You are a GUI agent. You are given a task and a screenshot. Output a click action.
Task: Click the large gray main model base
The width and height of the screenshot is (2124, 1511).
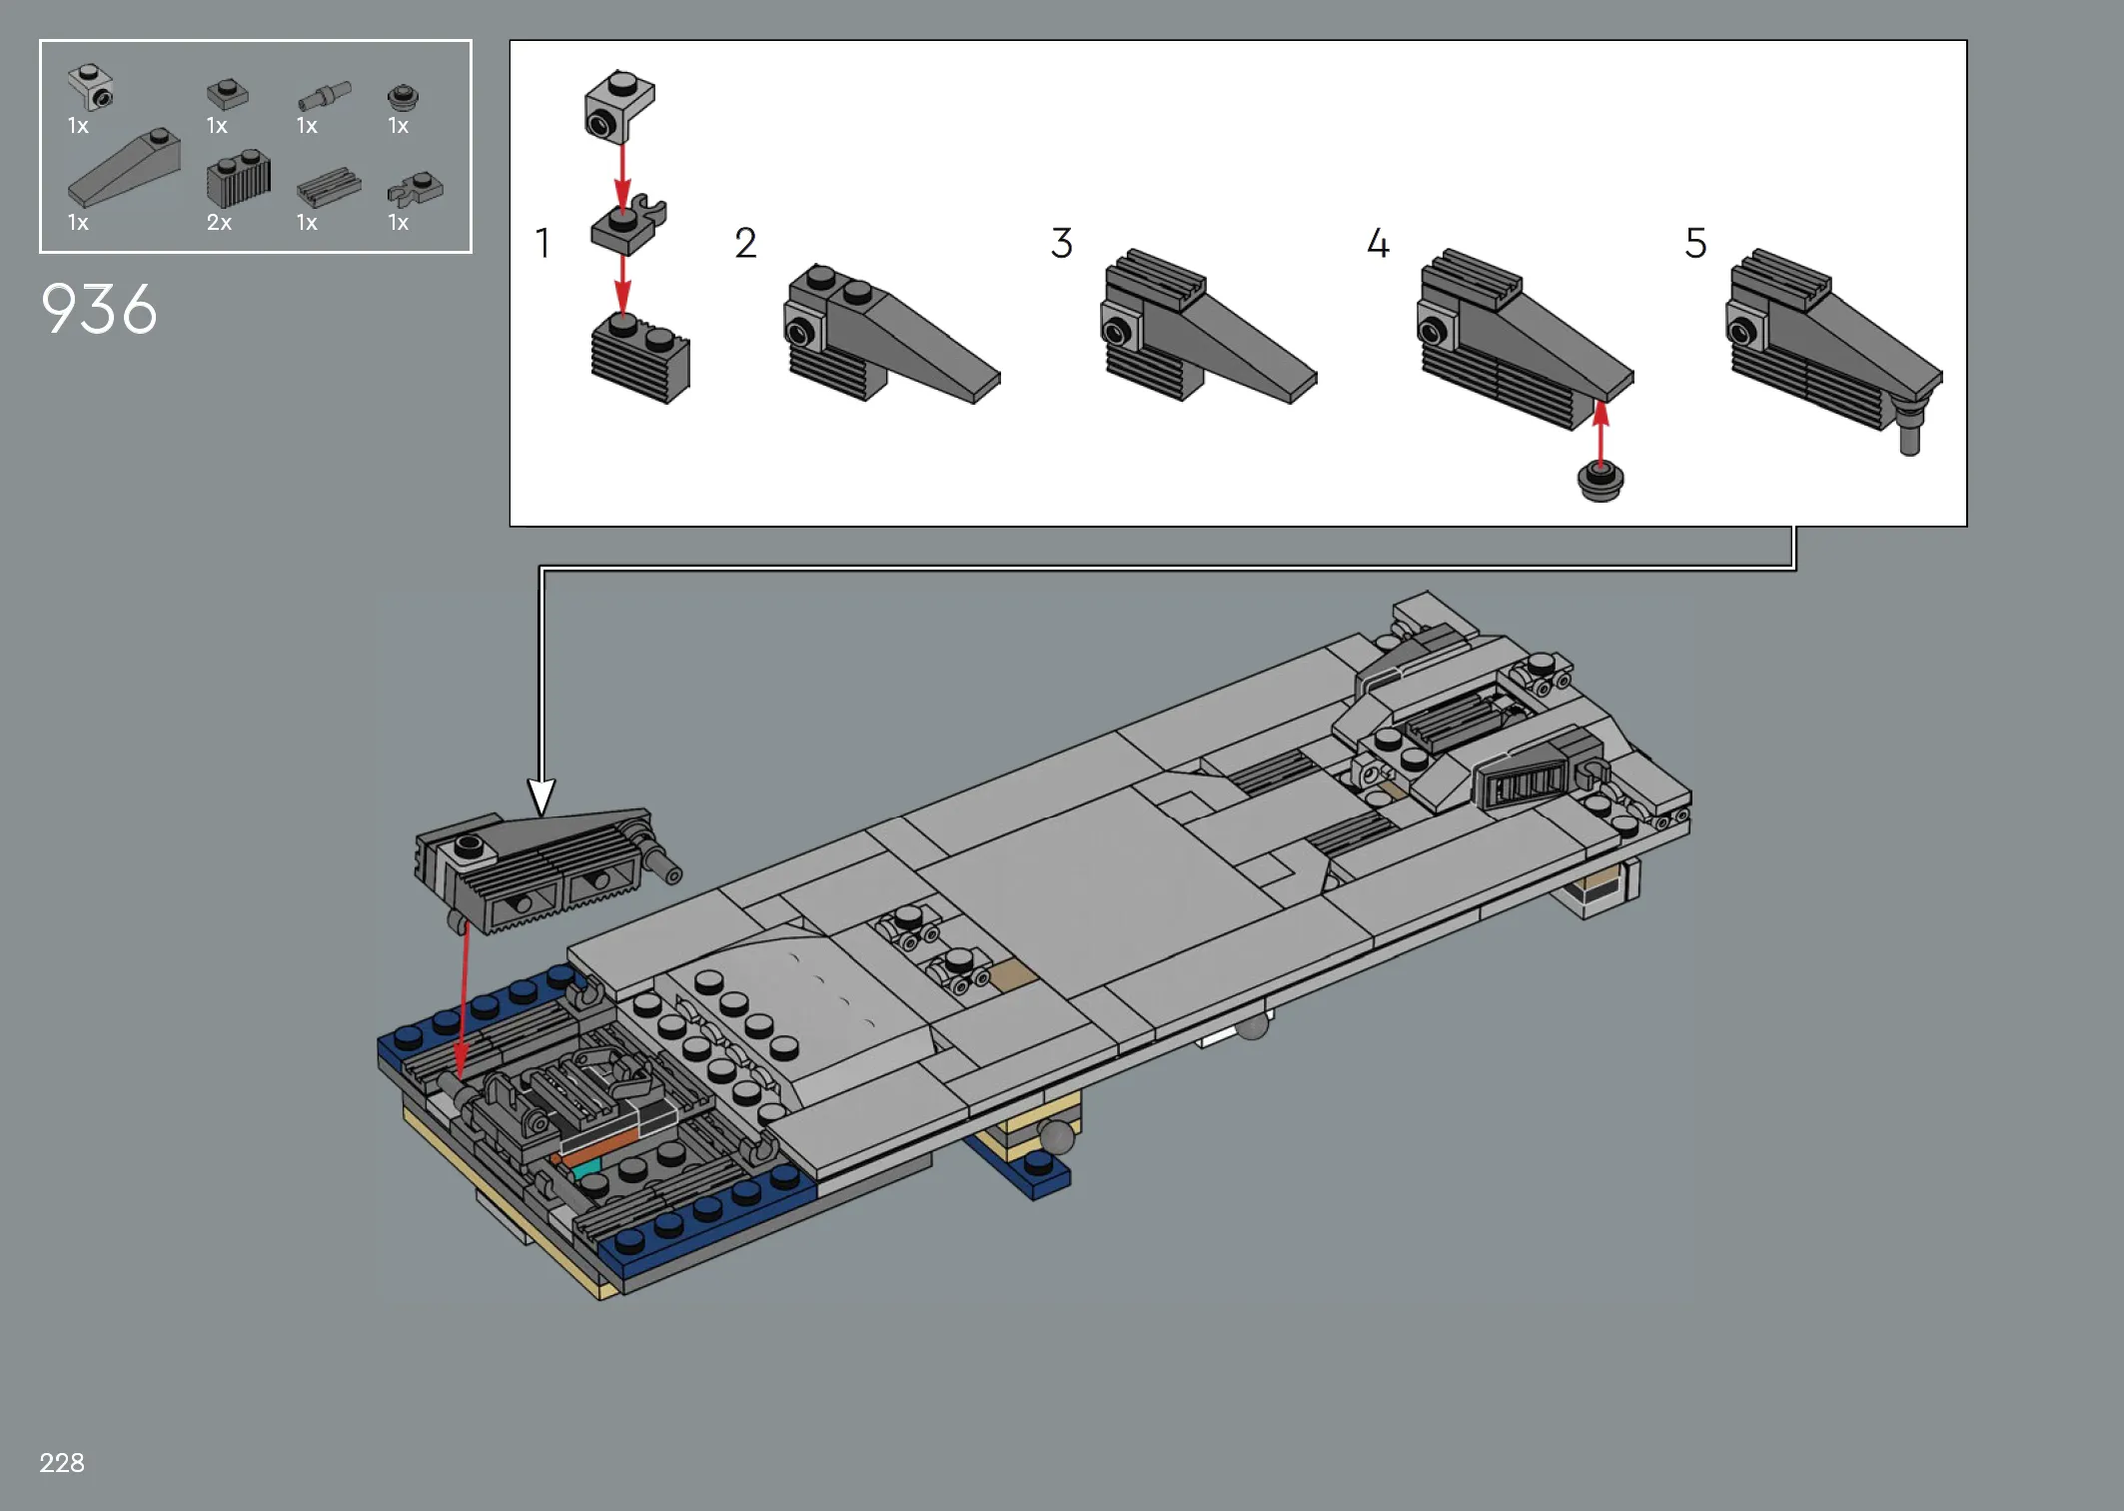tap(1034, 944)
